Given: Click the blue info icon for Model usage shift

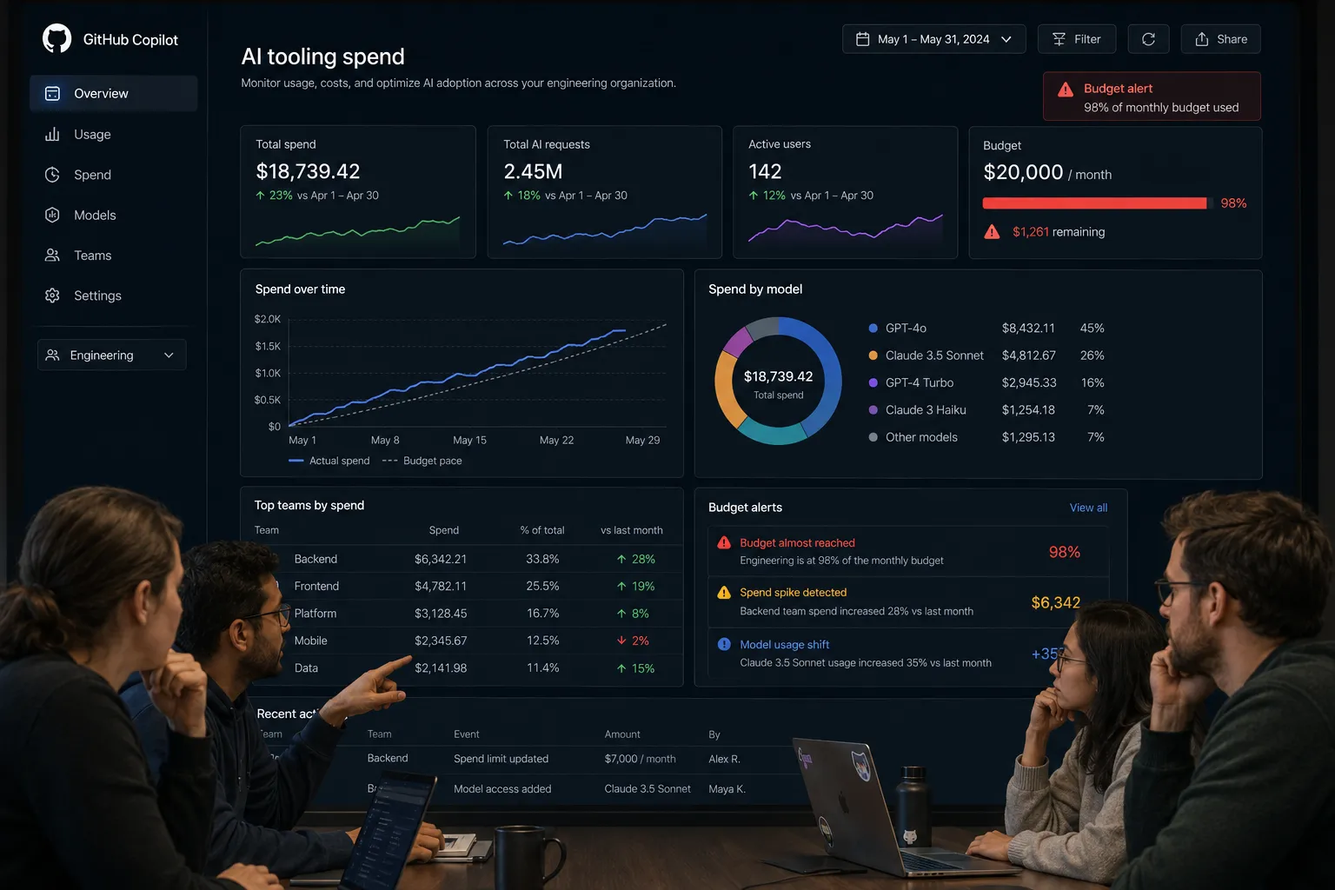Looking at the screenshot, I should coord(724,644).
